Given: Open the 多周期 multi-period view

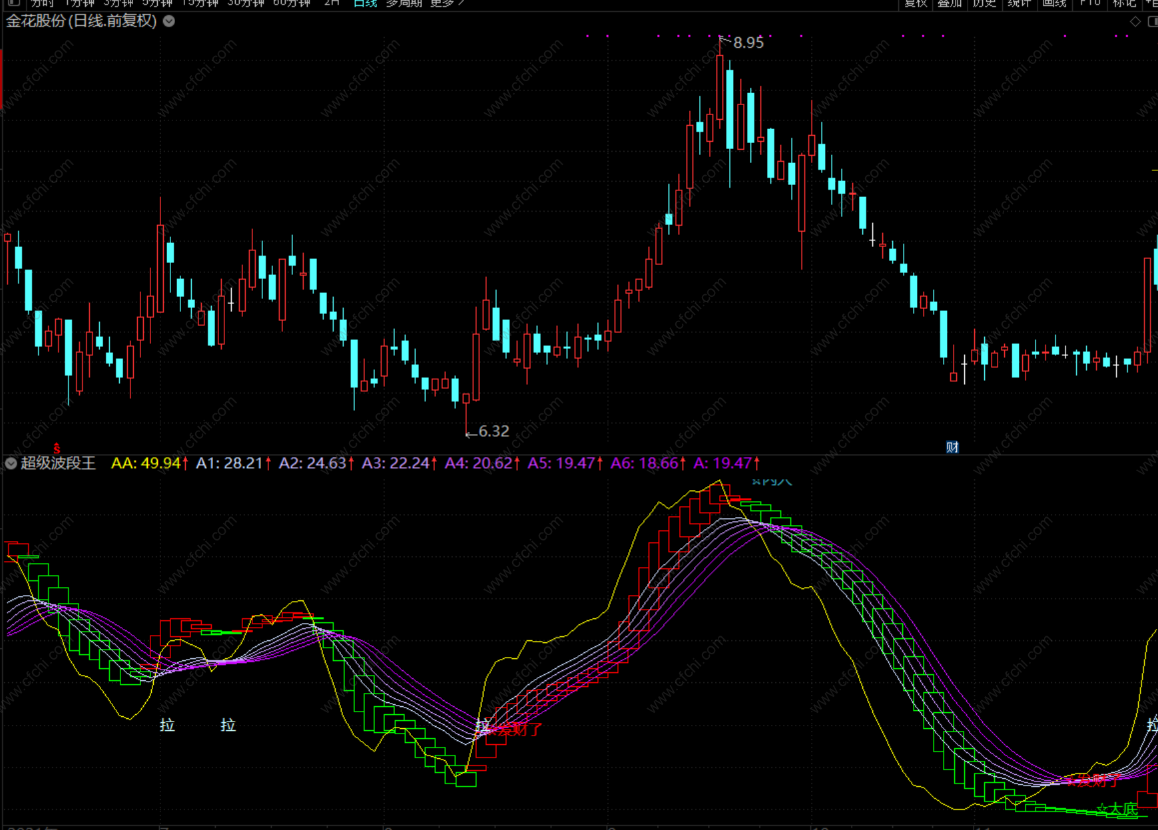Looking at the screenshot, I should [x=404, y=3].
